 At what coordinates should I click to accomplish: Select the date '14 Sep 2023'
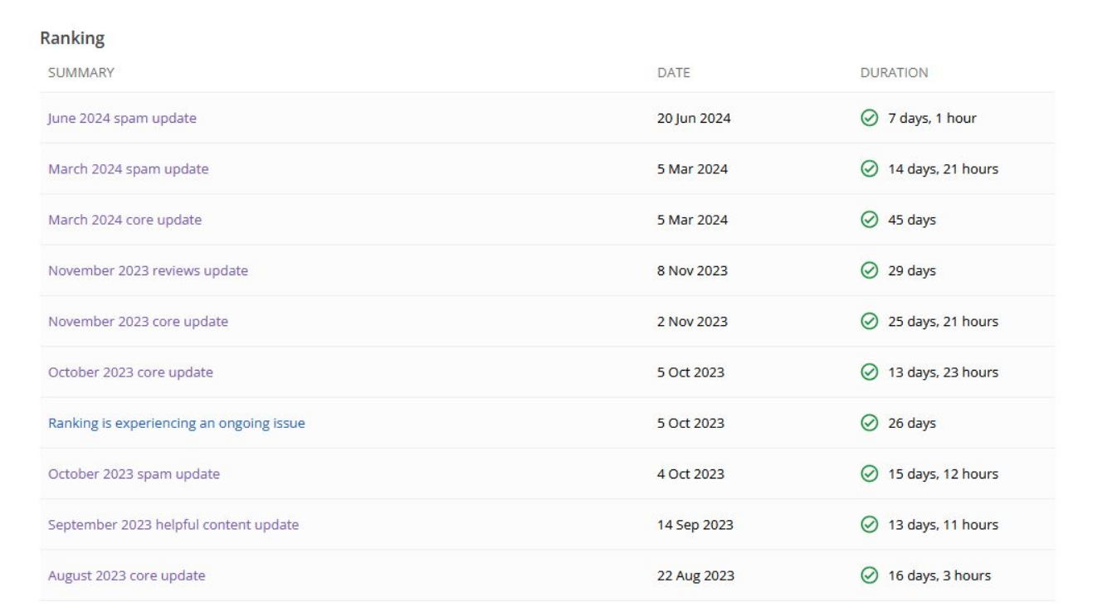click(x=695, y=525)
